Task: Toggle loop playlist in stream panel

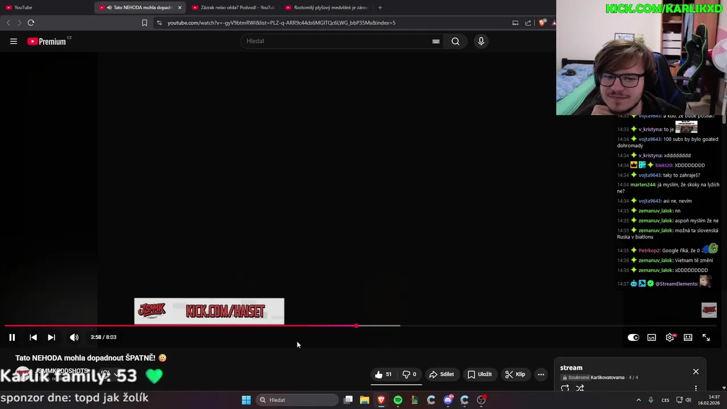Action: click(x=565, y=389)
